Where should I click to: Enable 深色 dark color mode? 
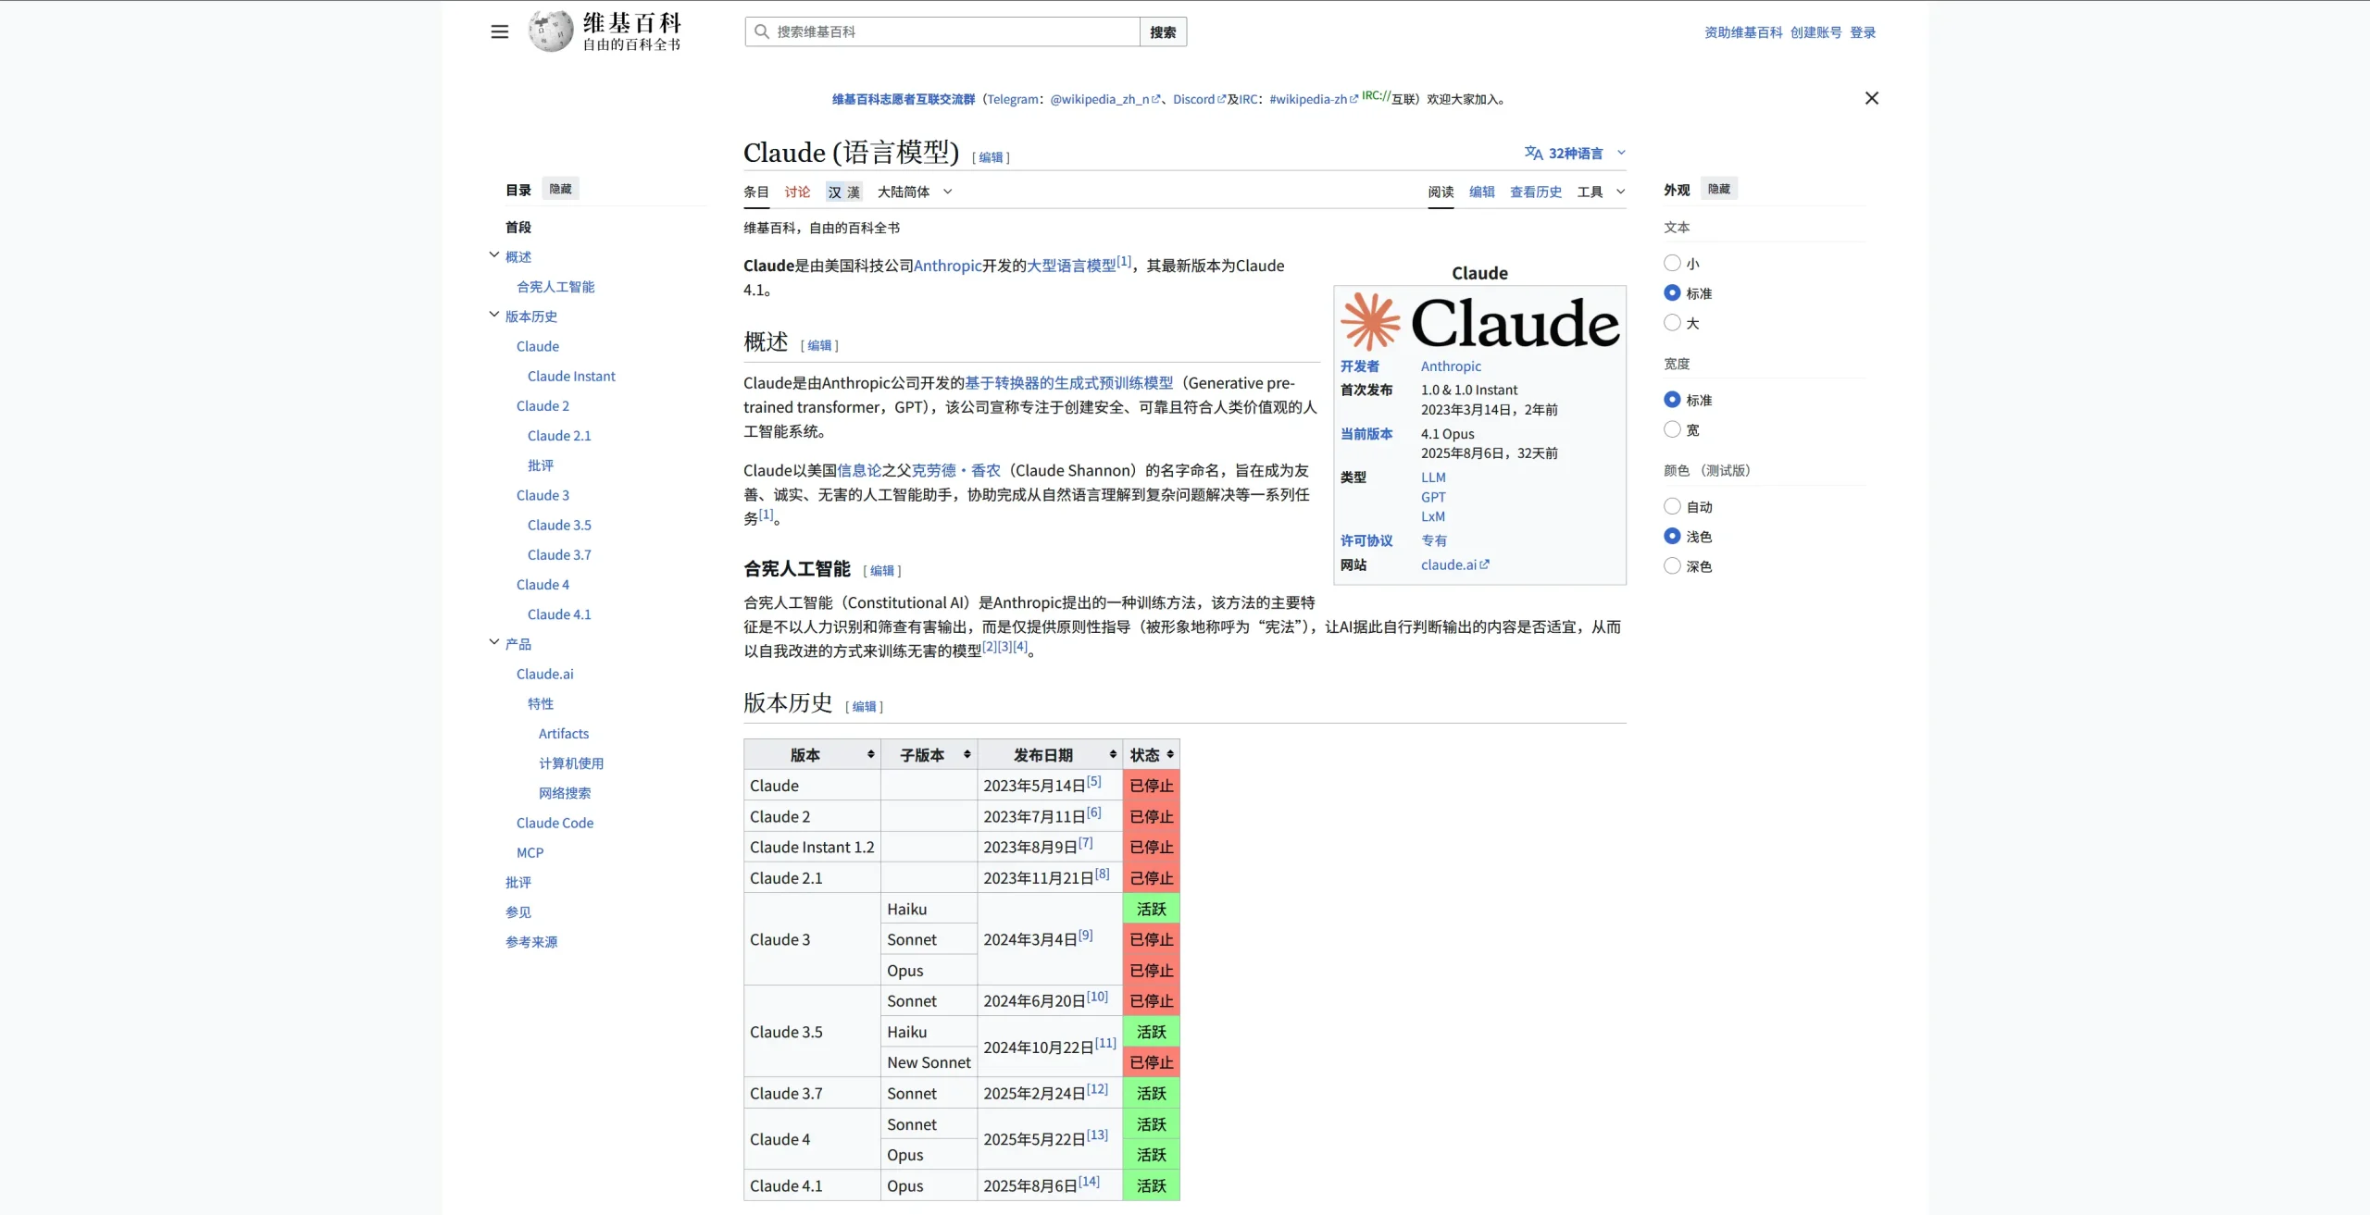click(x=1672, y=565)
